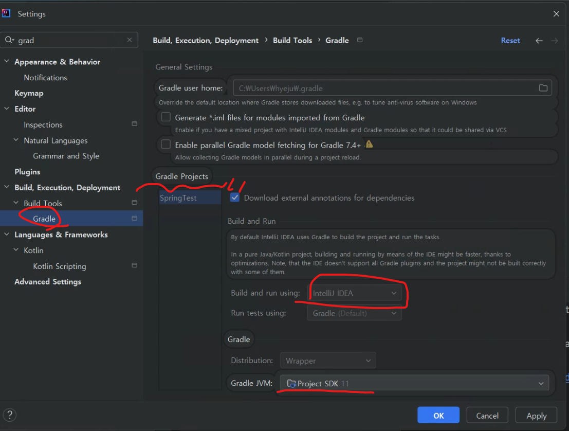Select SpringTest Gradle project
The height and width of the screenshot is (431, 569).
pos(190,197)
